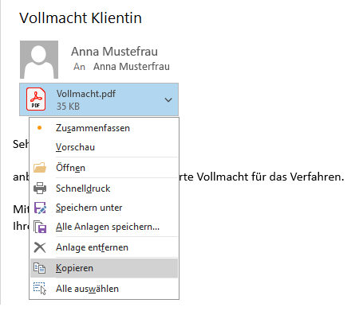Click the sender avatar picture
Screen dimensions: 355x311
click(x=39, y=60)
